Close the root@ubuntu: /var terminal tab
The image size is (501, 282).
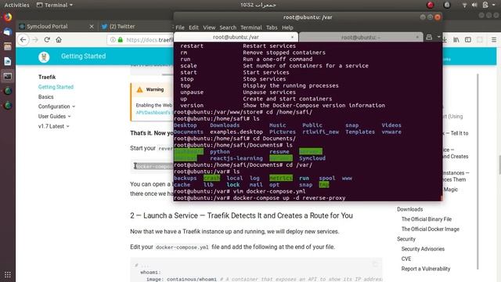(x=292, y=37)
